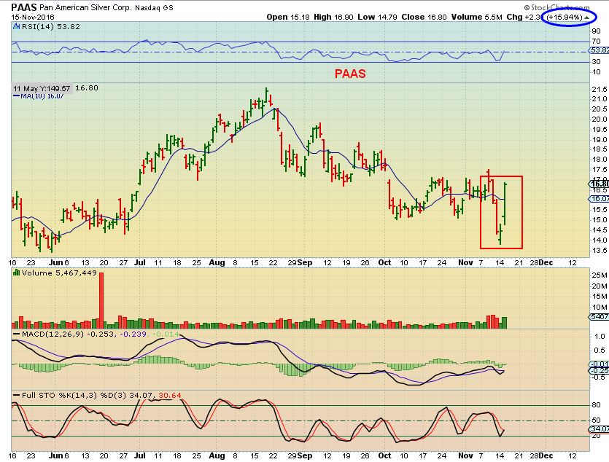Click the 'MACD(12,26,9) -0.253' label
The height and width of the screenshot is (462, 609).
(x=68, y=334)
